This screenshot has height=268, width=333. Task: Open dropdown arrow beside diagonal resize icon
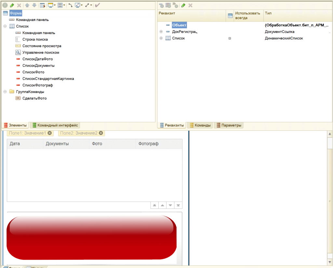(x=91, y=5)
